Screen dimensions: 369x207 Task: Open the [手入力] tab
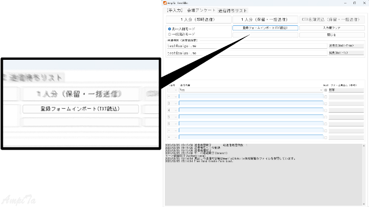point(175,10)
